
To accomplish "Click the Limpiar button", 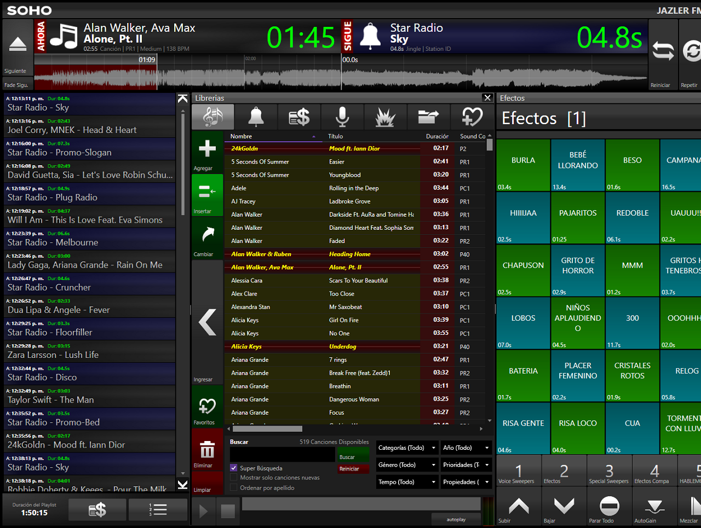I will (x=207, y=484).
